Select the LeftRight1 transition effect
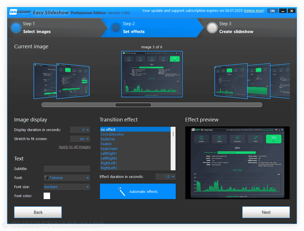 135,153
